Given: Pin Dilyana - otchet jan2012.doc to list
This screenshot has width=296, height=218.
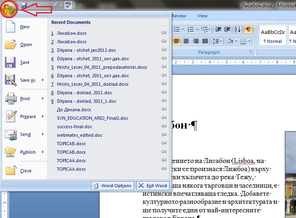Looking at the screenshot, I should (164, 50).
